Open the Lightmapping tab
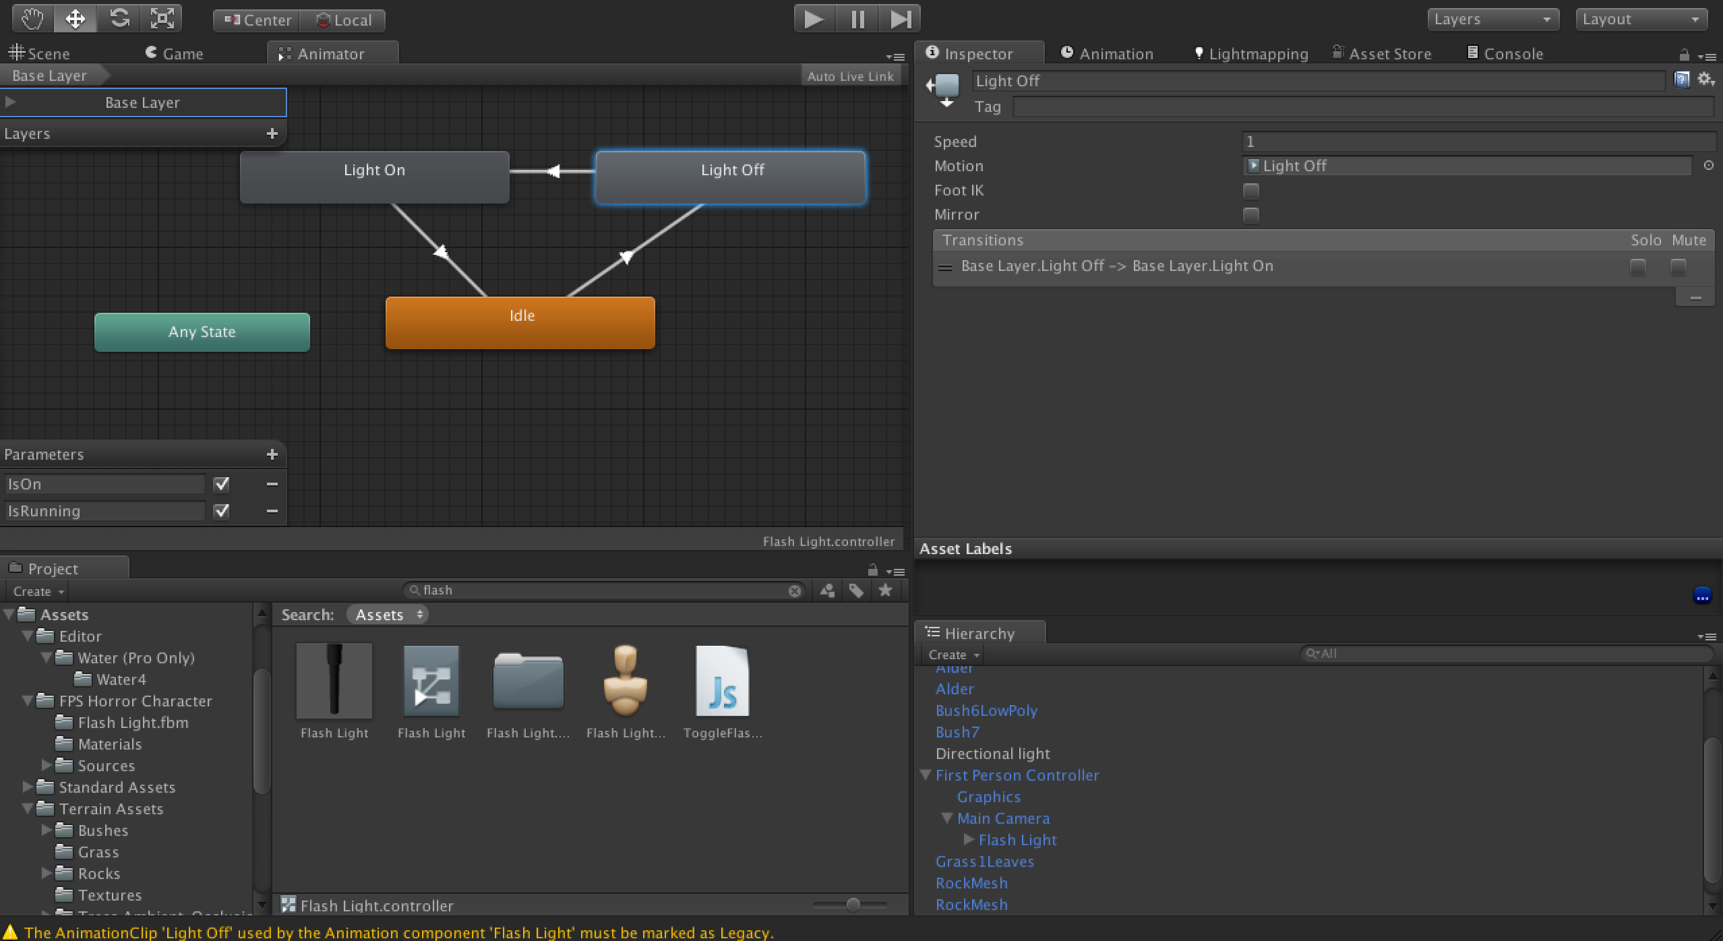This screenshot has height=941, width=1723. [x=1251, y=53]
